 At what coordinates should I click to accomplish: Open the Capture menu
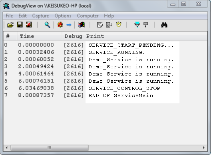[x=40, y=16]
